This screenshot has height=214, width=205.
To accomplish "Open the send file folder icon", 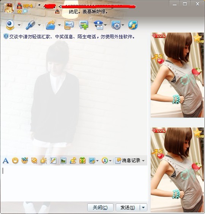I will point(50,25).
